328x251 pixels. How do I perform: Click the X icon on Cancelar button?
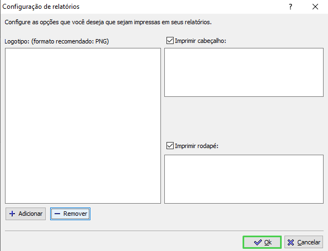click(x=291, y=242)
